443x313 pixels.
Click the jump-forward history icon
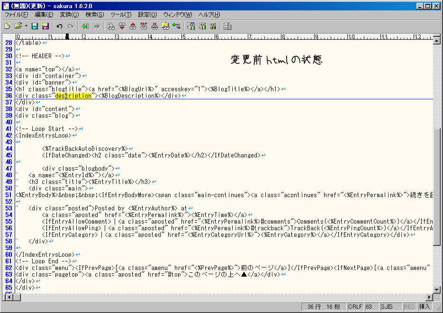coord(96,26)
